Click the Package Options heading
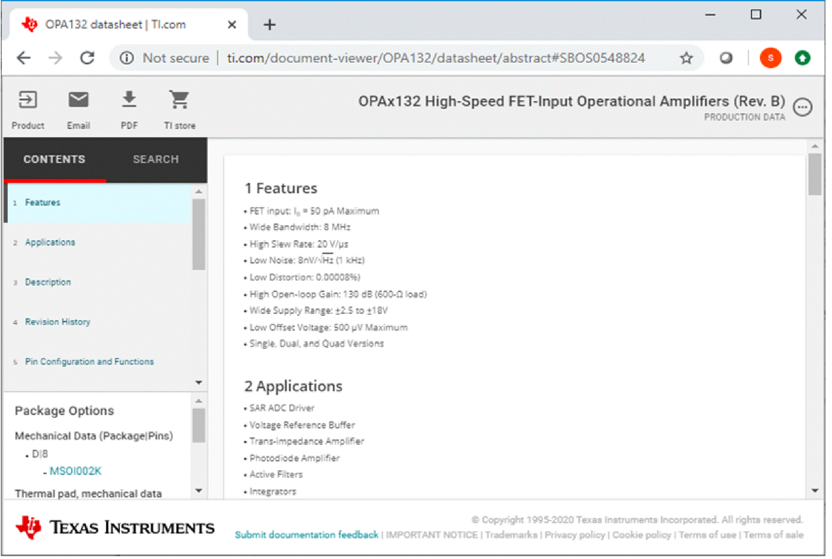 click(x=64, y=411)
